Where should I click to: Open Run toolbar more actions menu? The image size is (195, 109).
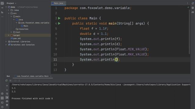pos(19,81)
